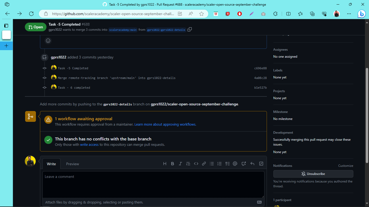369x207 pixels.
Task: Add a bulleted list to the comment
Action: 212,164
